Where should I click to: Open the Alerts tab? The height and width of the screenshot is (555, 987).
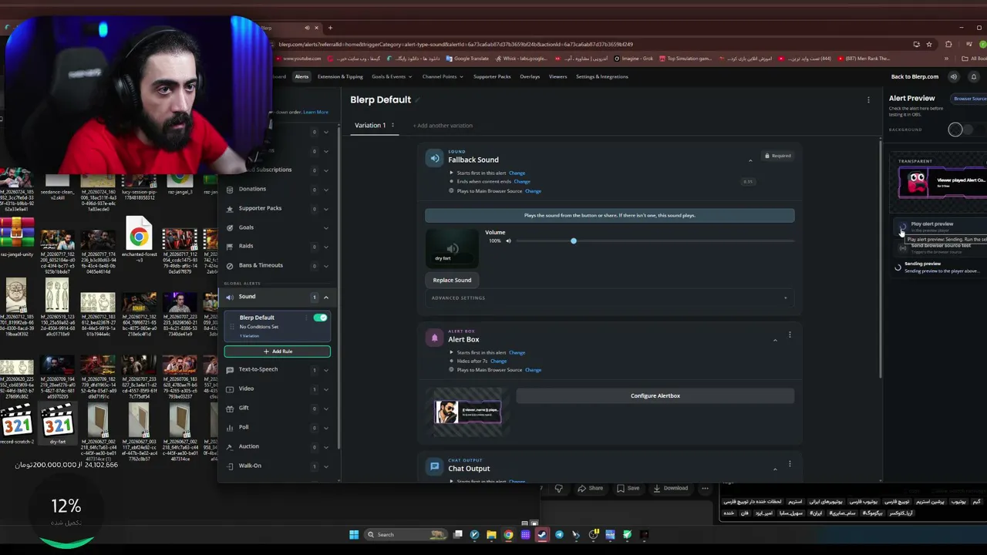pos(301,76)
